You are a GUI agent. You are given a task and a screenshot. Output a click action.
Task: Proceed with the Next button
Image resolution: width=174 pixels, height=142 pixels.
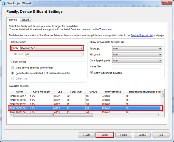[105, 135]
